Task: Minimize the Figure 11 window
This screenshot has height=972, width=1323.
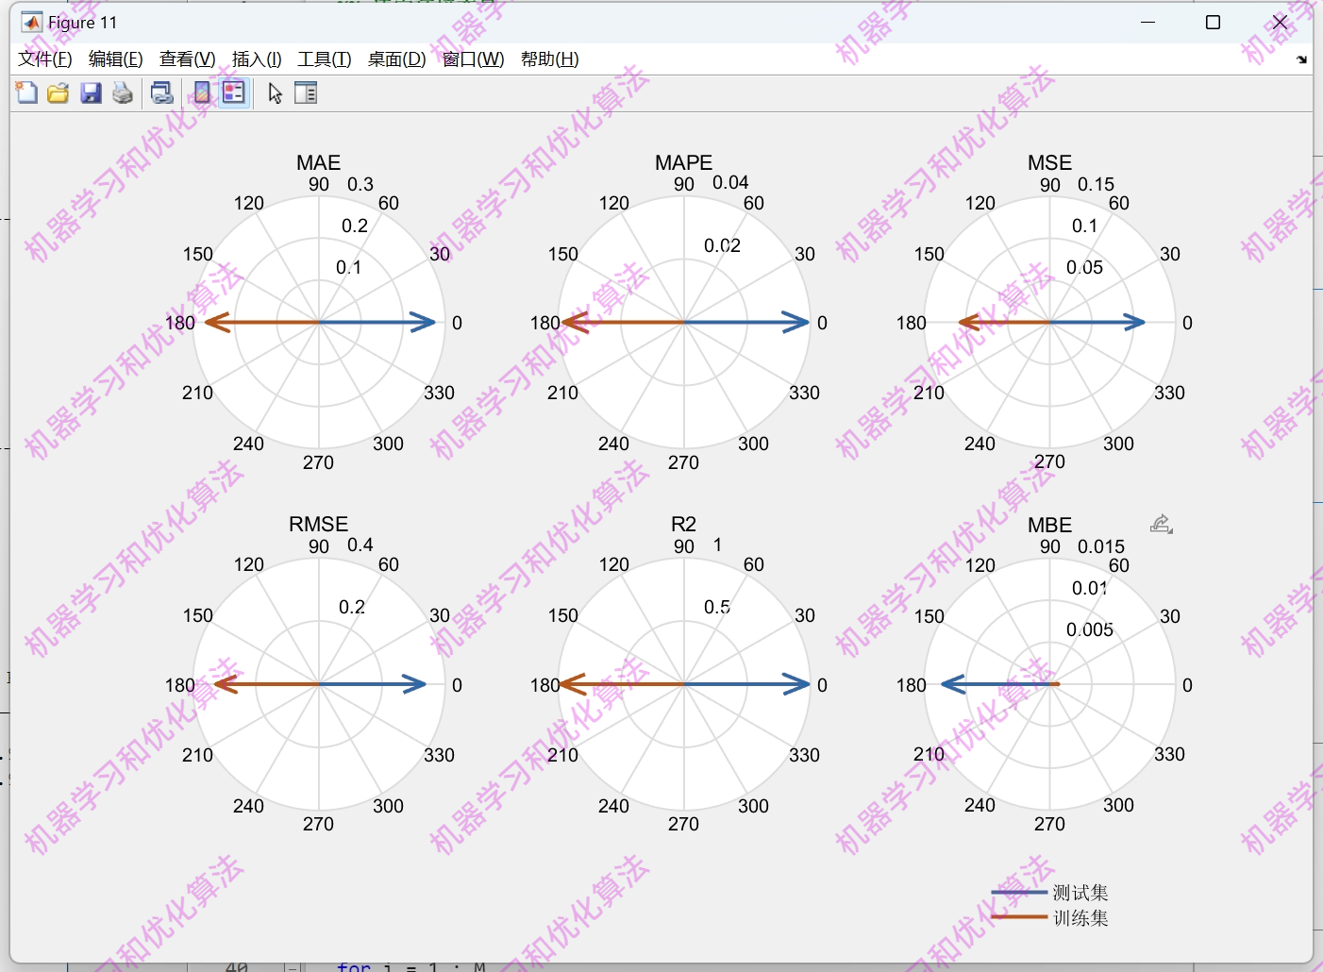Action: coord(1148,22)
